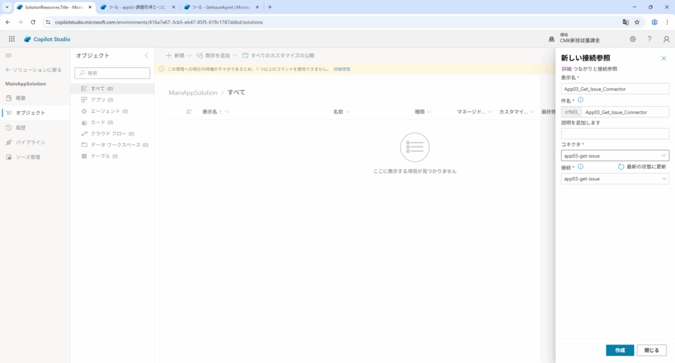Open the app launcher waffle icon
The image size is (675, 363).
(11, 39)
